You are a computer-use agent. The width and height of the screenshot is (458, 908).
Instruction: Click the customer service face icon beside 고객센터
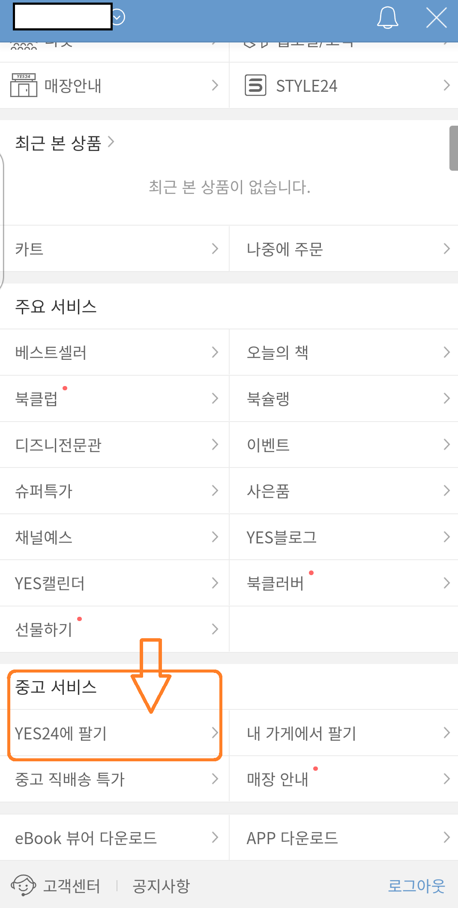(24, 884)
